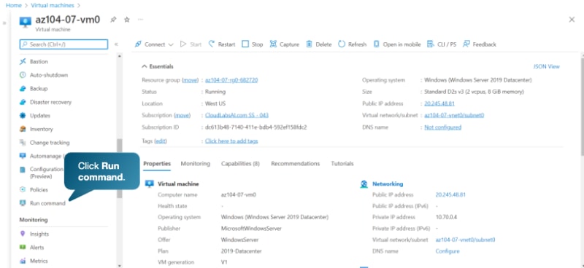This screenshot has height=268, width=584.
Task: Click the Virtual machine section icon
Action: click(150, 184)
